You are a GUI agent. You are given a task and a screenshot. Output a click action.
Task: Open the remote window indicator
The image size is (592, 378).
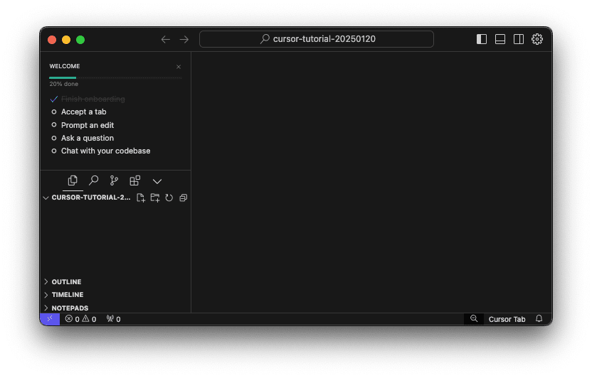pos(50,319)
